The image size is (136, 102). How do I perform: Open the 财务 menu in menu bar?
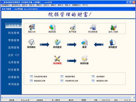pyautogui.click(x=68, y=5)
